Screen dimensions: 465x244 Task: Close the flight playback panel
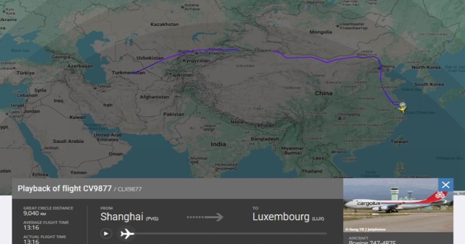tap(446, 185)
